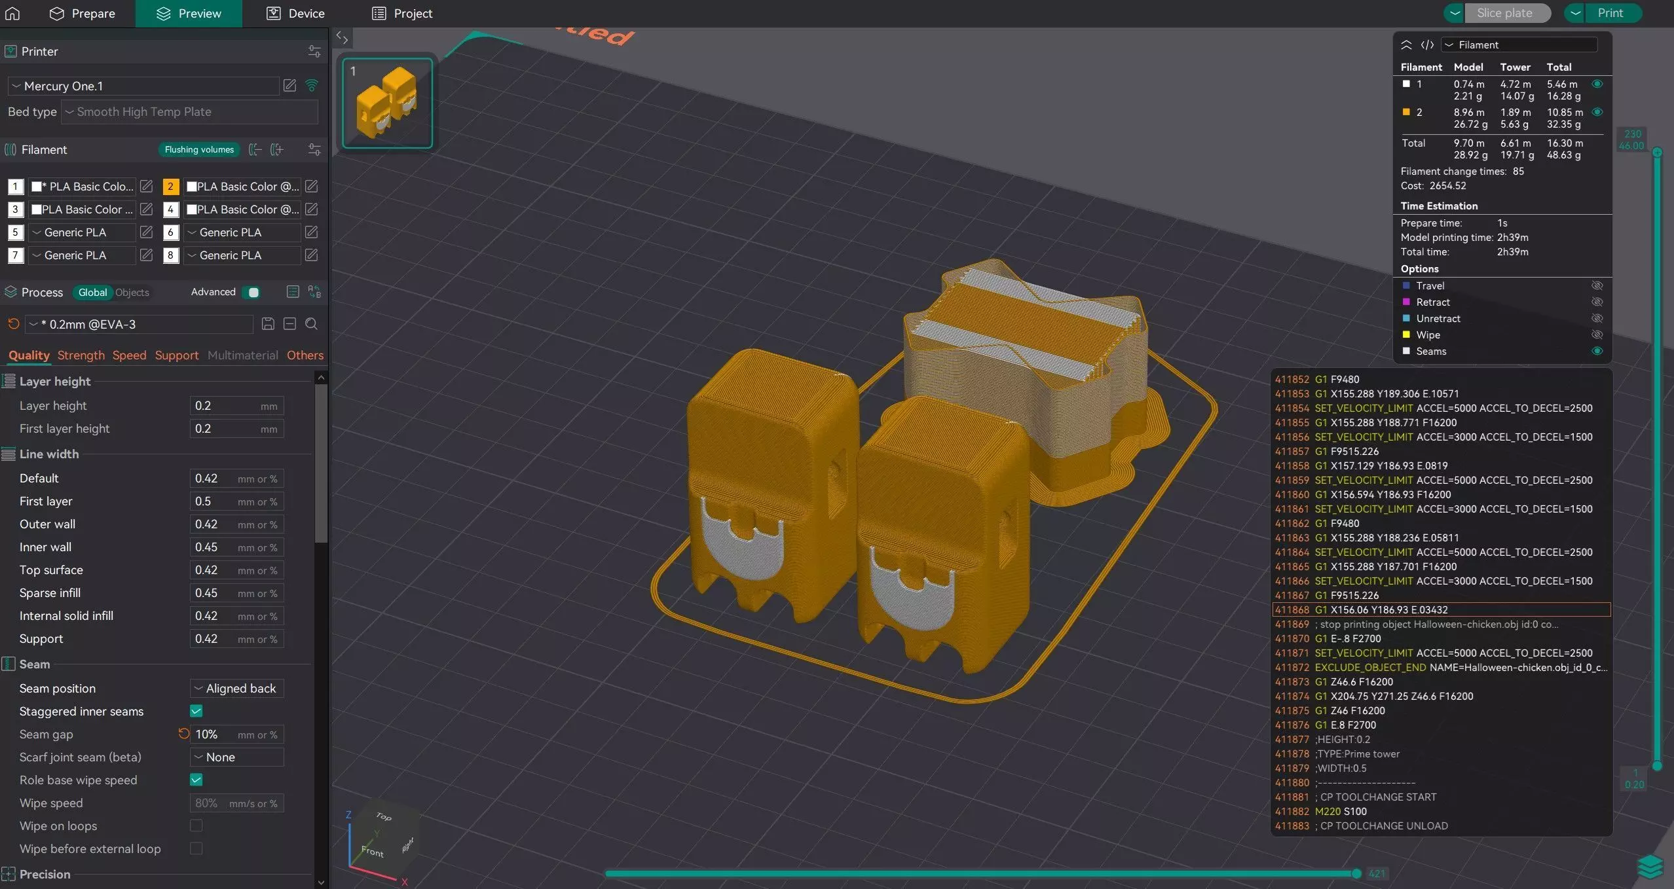Hide filament 1 in preview legend
The image size is (1674, 889).
click(x=1597, y=84)
